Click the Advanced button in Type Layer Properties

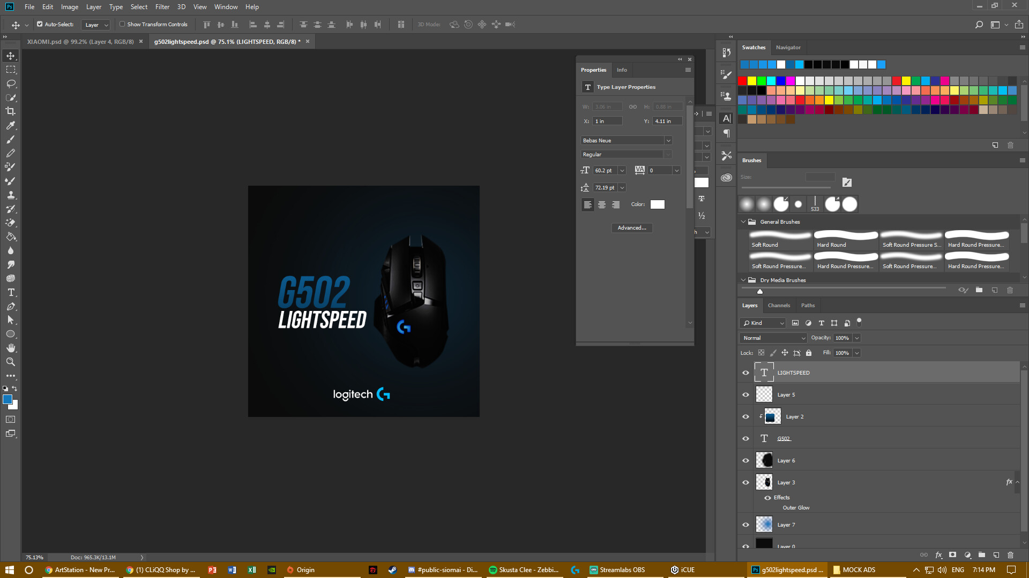click(x=632, y=227)
